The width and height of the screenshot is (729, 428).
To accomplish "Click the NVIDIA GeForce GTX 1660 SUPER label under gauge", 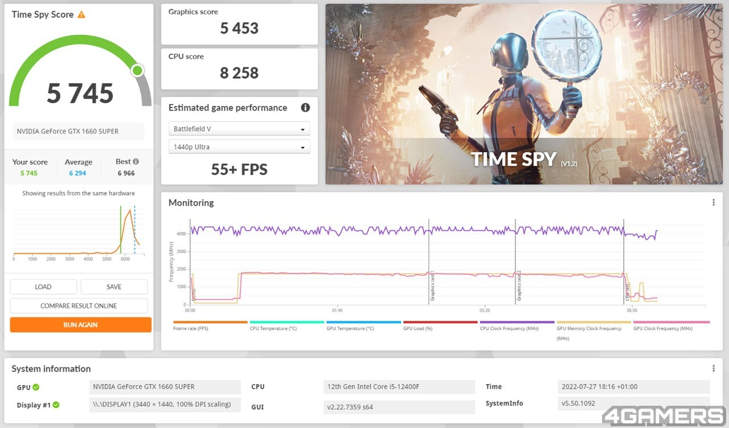I will (x=79, y=131).
